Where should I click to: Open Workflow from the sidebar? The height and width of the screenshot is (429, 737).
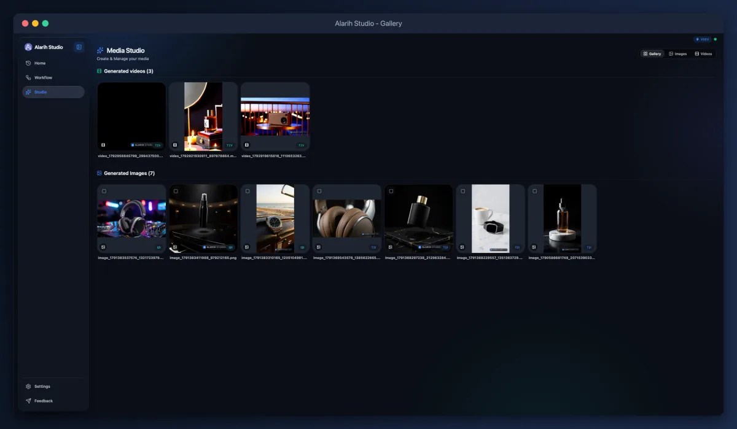tap(53, 77)
